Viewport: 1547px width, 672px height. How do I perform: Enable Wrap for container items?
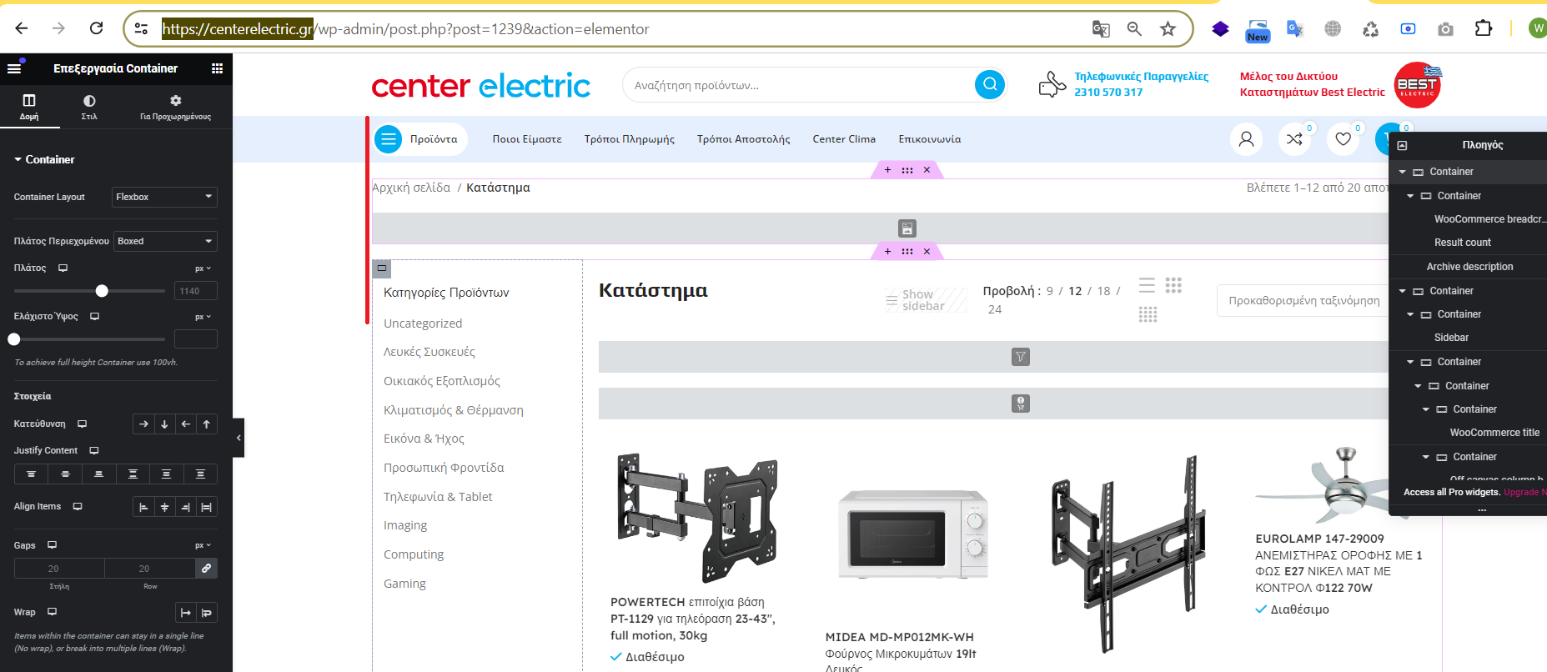pyautogui.click(x=207, y=613)
